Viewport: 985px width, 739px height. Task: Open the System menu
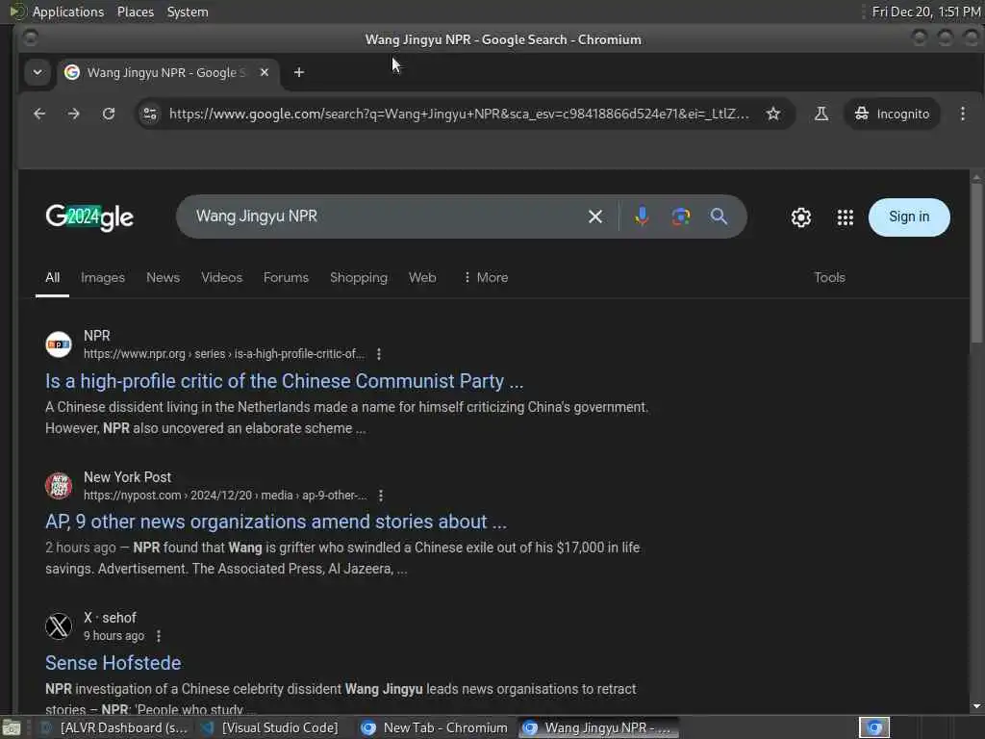[x=188, y=12]
